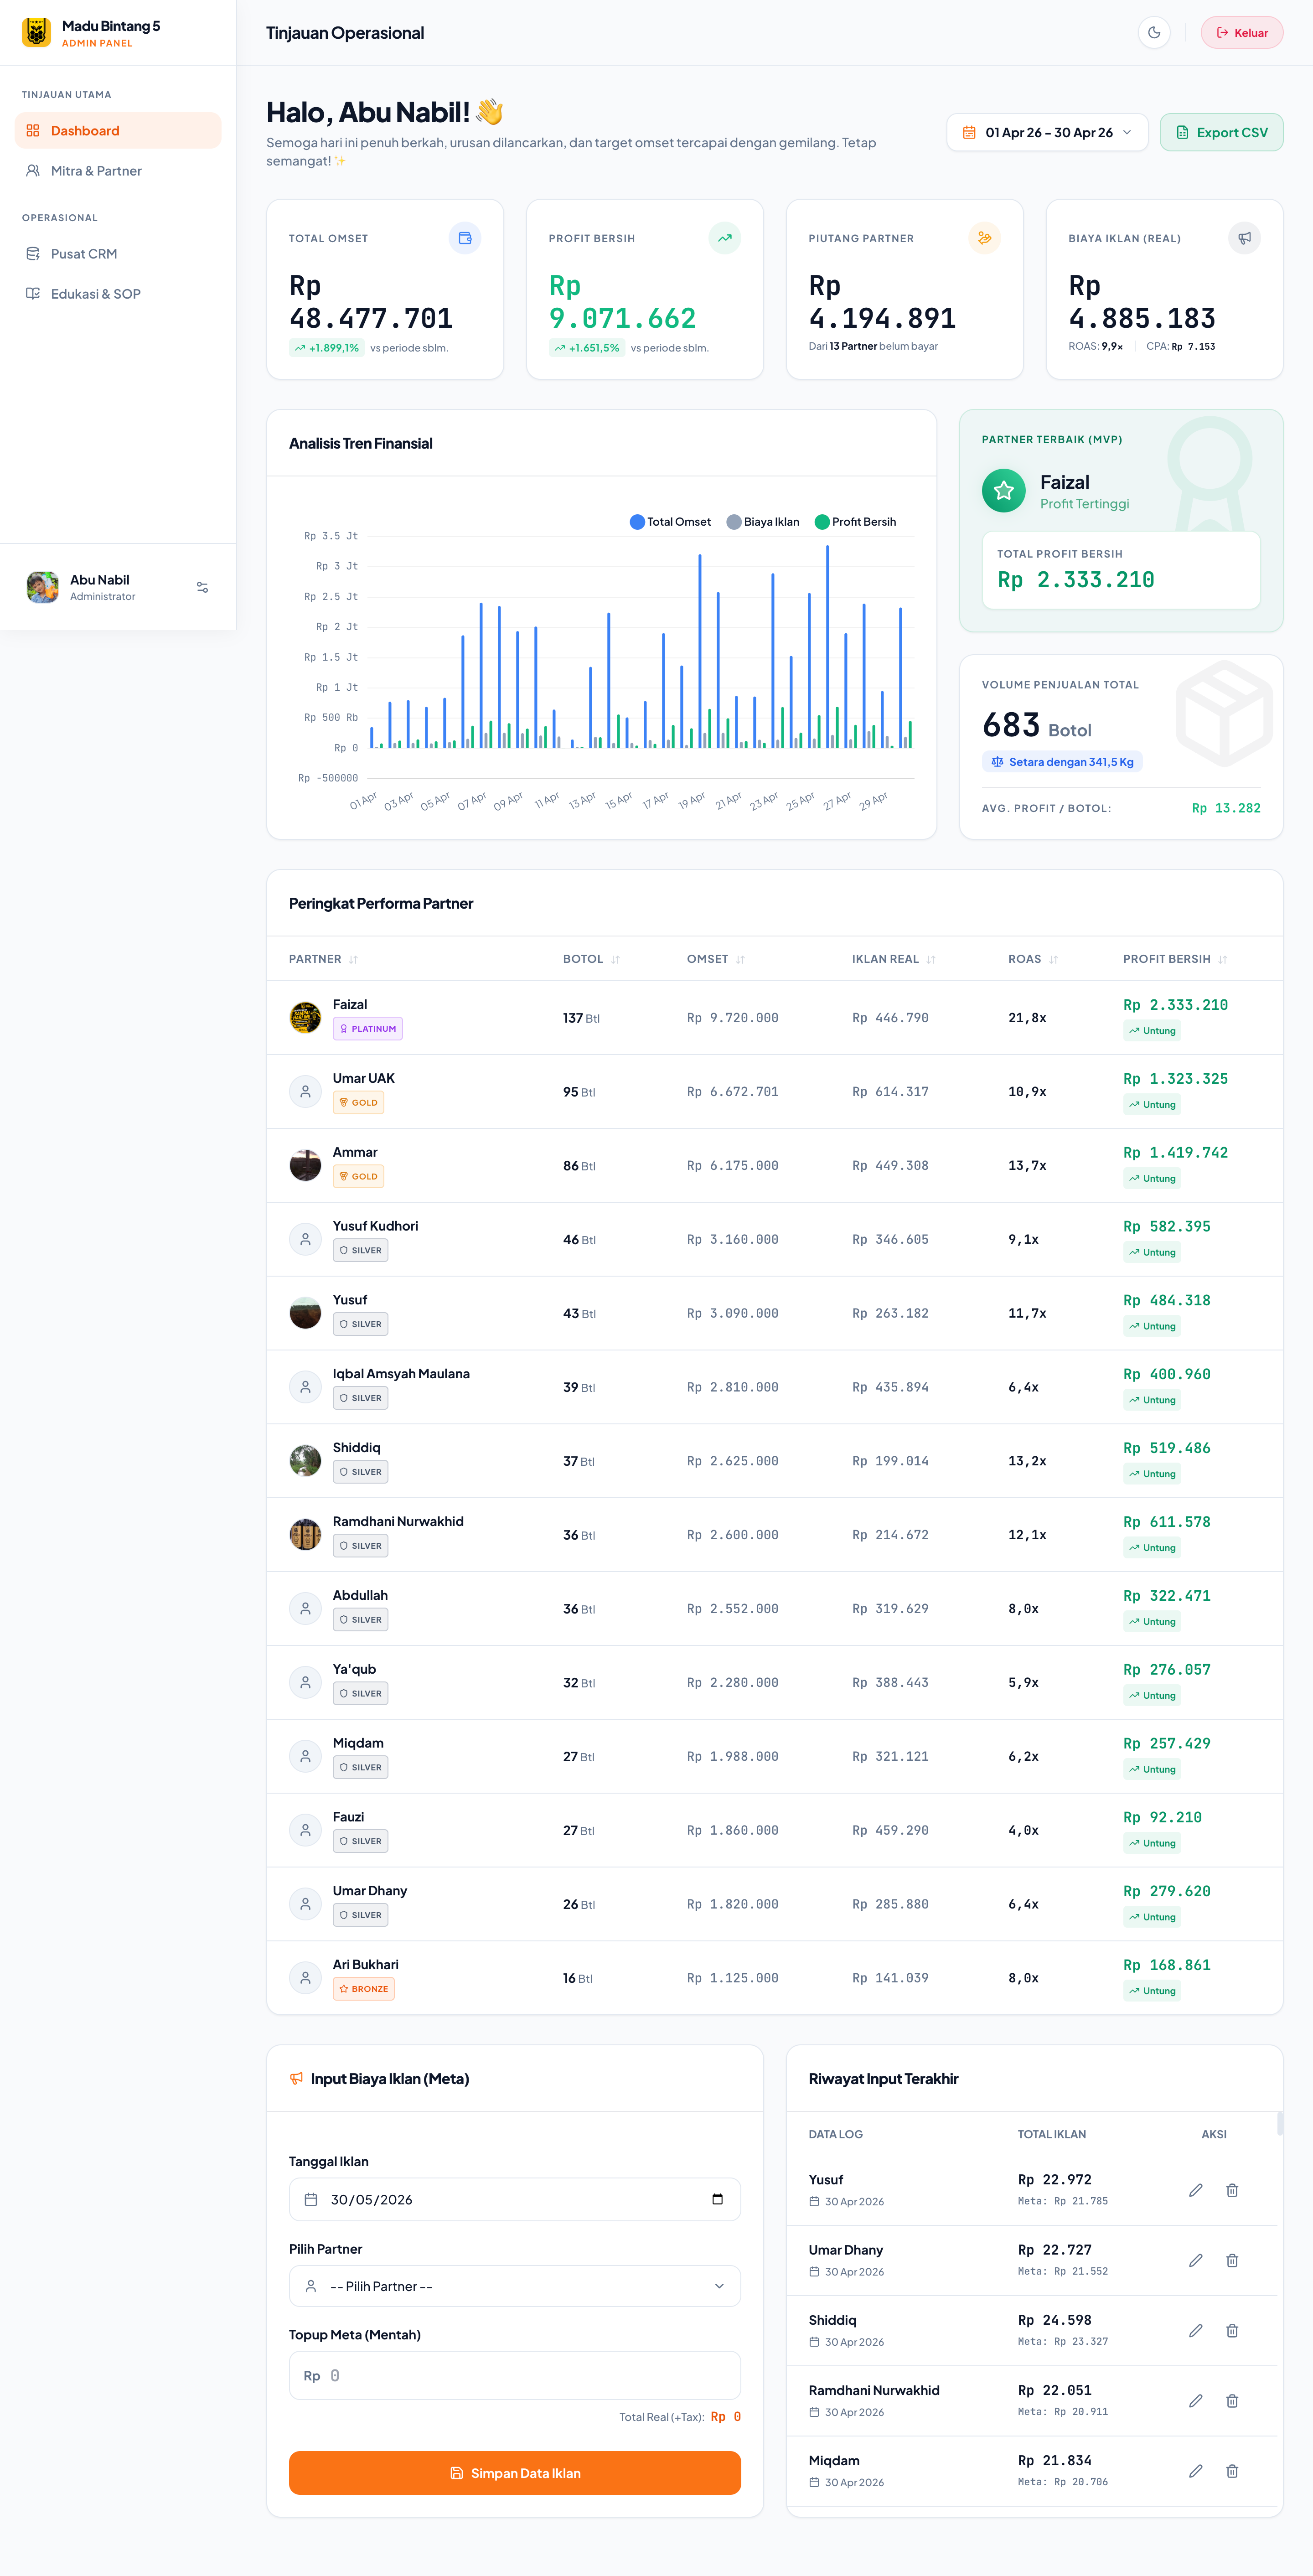Open the calendar picker in Tanggal Iklan
This screenshot has width=1313, height=2576.
(717, 2199)
